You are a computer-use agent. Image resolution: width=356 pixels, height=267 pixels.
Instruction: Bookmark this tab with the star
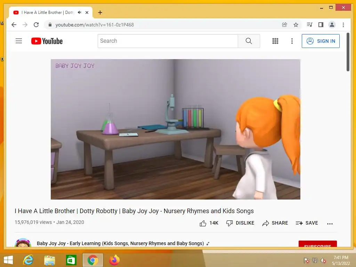click(296, 25)
